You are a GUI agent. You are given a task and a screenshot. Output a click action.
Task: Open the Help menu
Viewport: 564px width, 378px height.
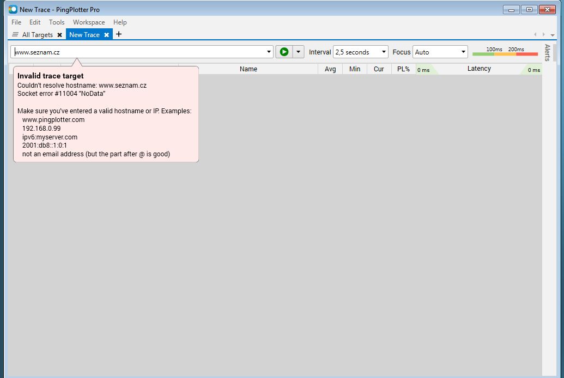tap(120, 22)
